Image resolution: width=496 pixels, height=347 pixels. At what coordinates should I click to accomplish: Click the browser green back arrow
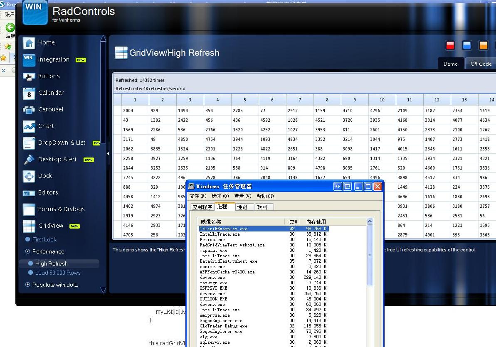pos(10,27)
